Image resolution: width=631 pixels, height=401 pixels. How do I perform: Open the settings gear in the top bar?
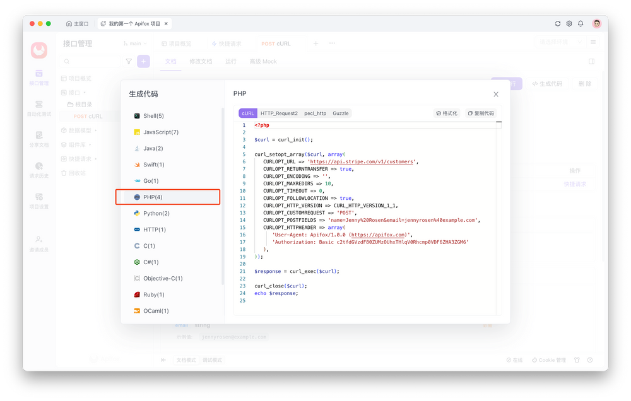[569, 23]
